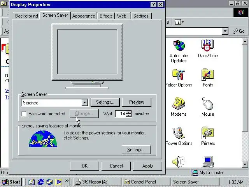The height and width of the screenshot is (187, 249).
Task: Open the Start menu
Action: (11, 182)
